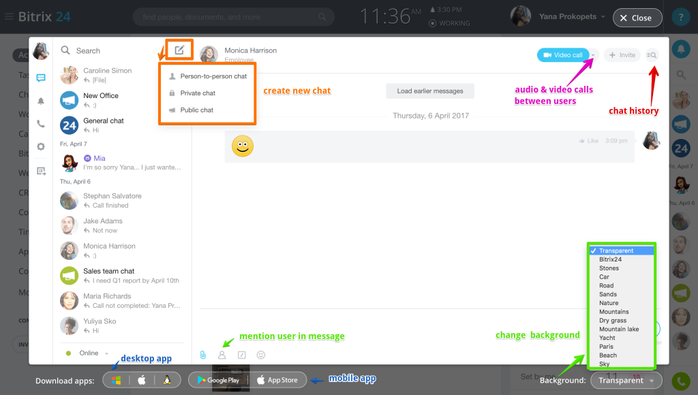Screen dimensions: 698x395
Task: Click the hamburger menu icon beside Bitrix
Action: click(9, 17)
